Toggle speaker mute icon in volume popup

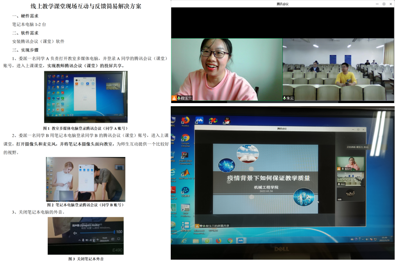pyautogui.click(x=75, y=233)
